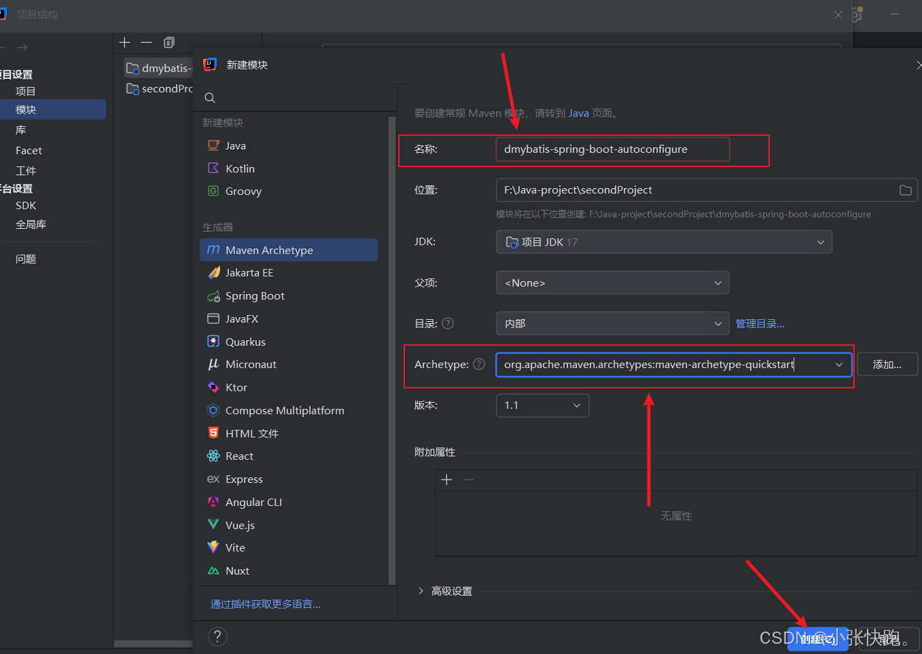Open the 目录 dropdown showing 内部
The height and width of the screenshot is (654, 922).
(612, 323)
